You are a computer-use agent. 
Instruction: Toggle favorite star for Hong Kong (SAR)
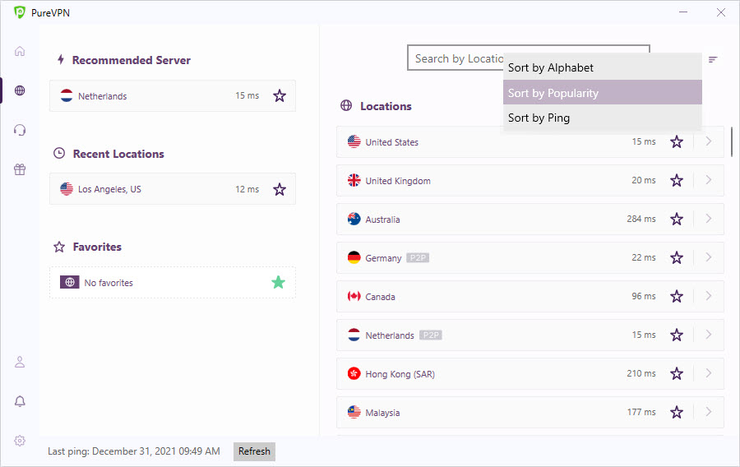click(677, 373)
